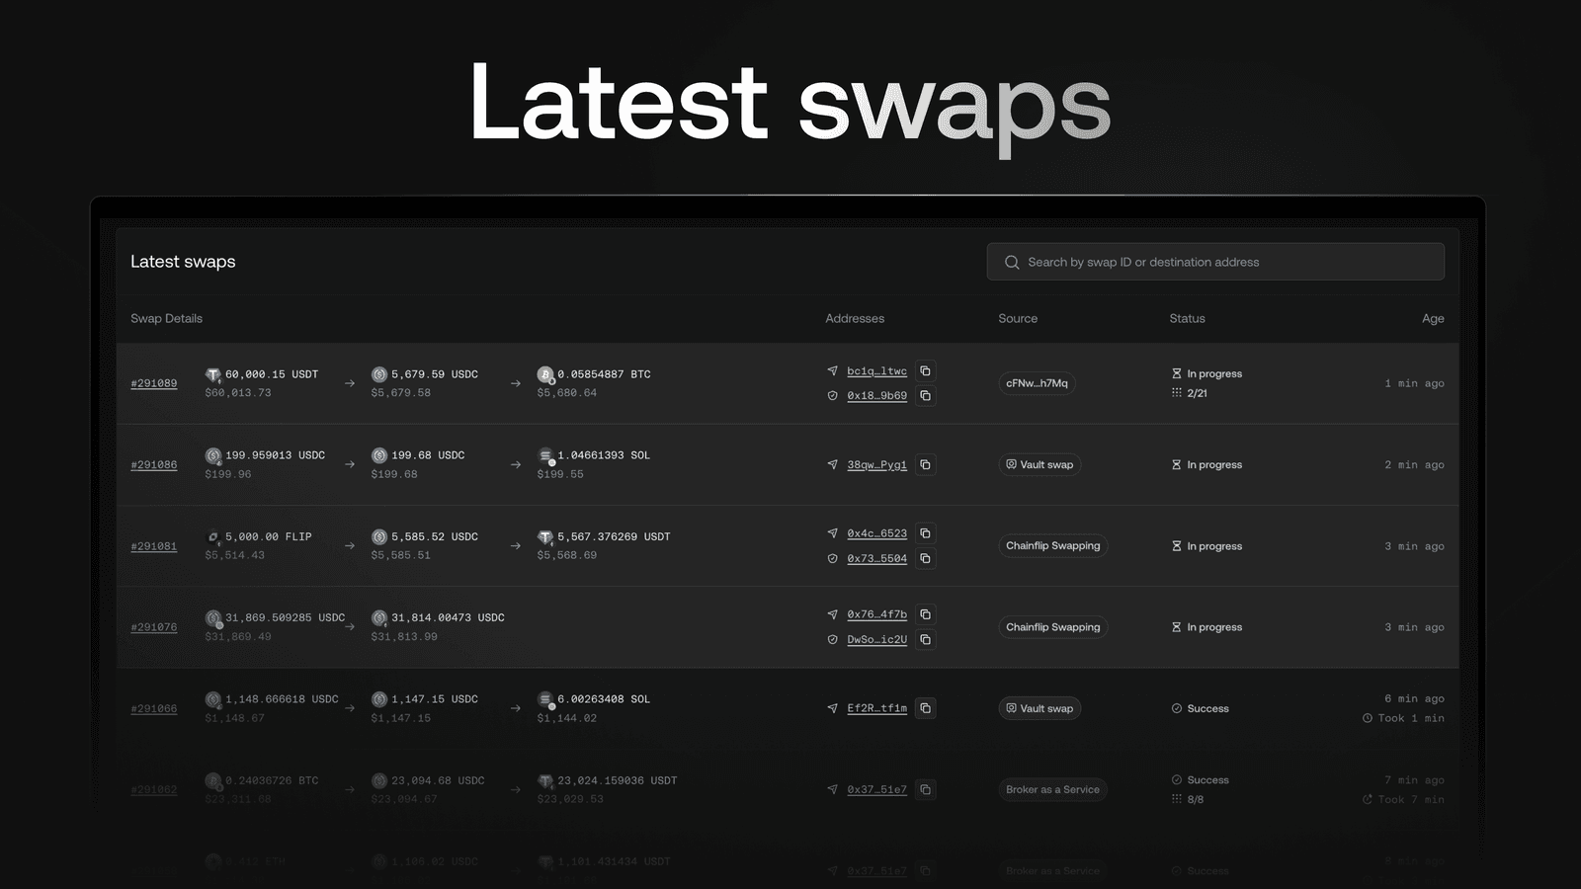Open destination address 0x4c…6523
The width and height of the screenshot is (1581, 889).
876,533
